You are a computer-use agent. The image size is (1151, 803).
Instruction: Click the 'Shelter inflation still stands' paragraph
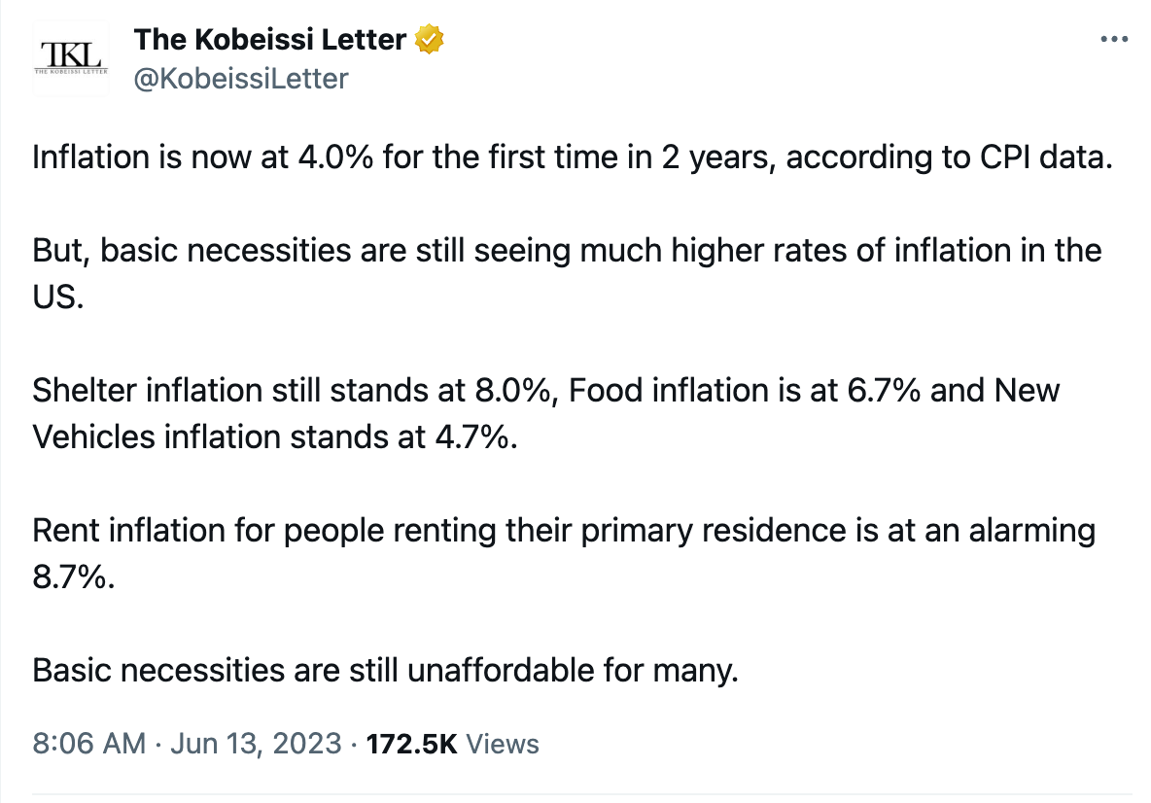546,413
